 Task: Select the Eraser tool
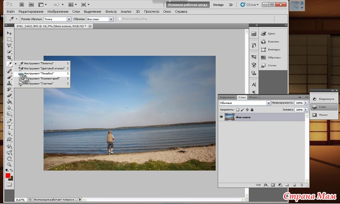click(x=9, y=95)
